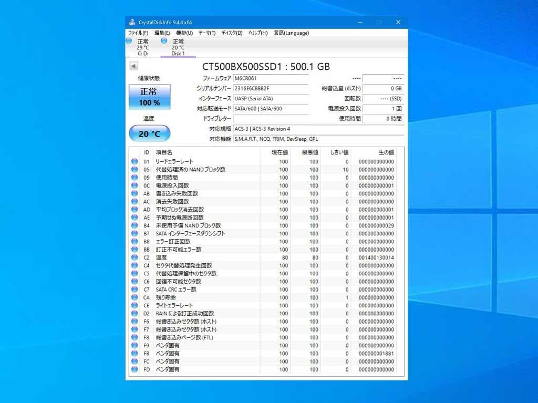Click the blue 20 °C temperature button
Screen dimensions: 538x403
149,133
